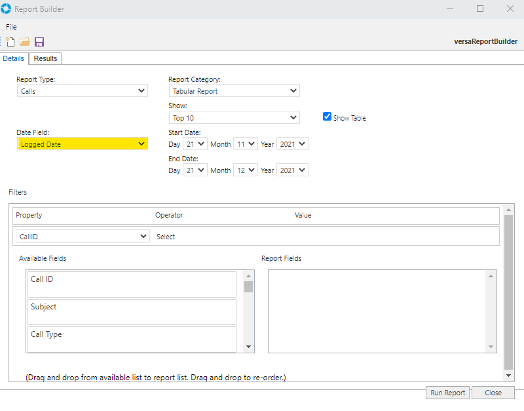524x411 pixels.
Task: Click the Close button
Action: tap(493, 393)
